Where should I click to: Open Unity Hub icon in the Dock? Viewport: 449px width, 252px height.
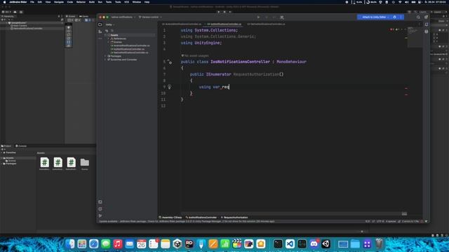pyautogui.click(x=177, y=244)
